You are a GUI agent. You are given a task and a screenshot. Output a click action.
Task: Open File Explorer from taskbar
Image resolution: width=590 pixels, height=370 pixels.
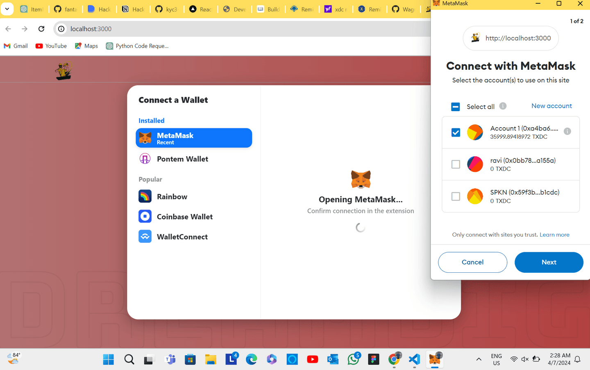tap(211, 360)
